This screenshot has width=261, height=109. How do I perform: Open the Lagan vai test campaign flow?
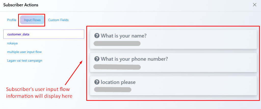pyautogui.click(x=25, y=61)
